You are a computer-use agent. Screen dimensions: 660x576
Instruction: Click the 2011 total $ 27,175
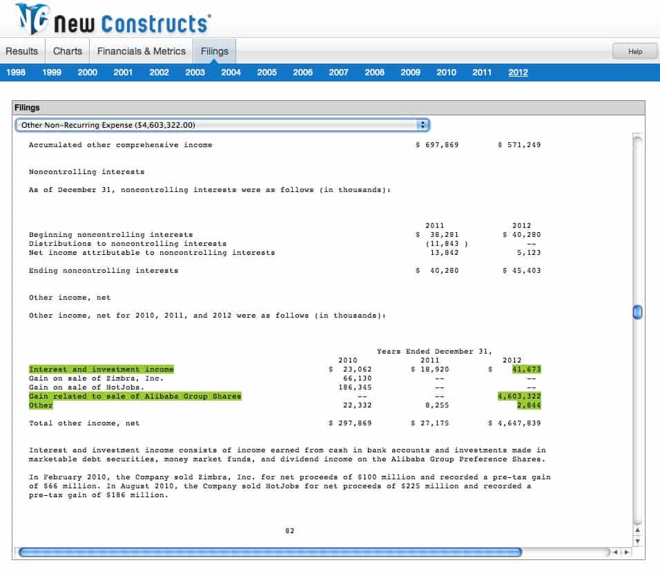(429, 423)
